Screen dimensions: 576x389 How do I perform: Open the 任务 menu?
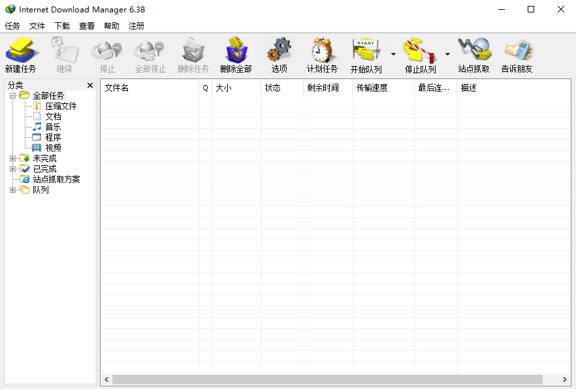tap(12, 25)
